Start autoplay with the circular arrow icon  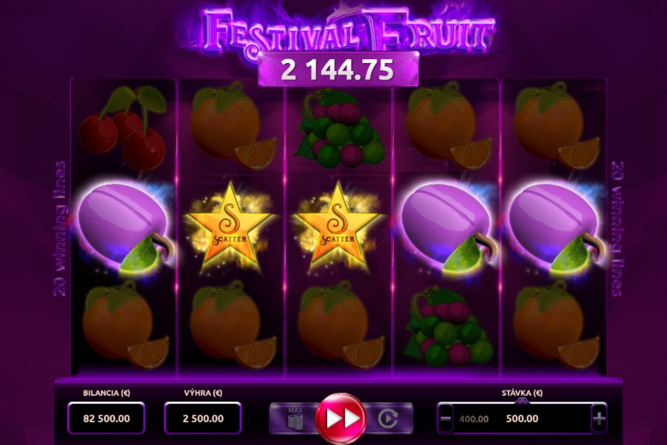(387, 418)
